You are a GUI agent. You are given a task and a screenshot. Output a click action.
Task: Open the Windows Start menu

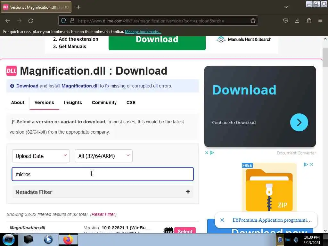tap(8, 240)
